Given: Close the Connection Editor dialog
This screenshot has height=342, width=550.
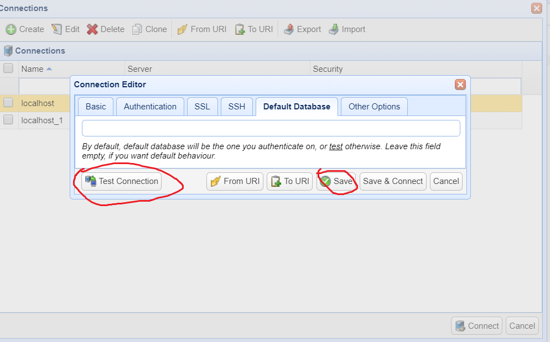Looking at the screenshot, I should pos(460,85).
